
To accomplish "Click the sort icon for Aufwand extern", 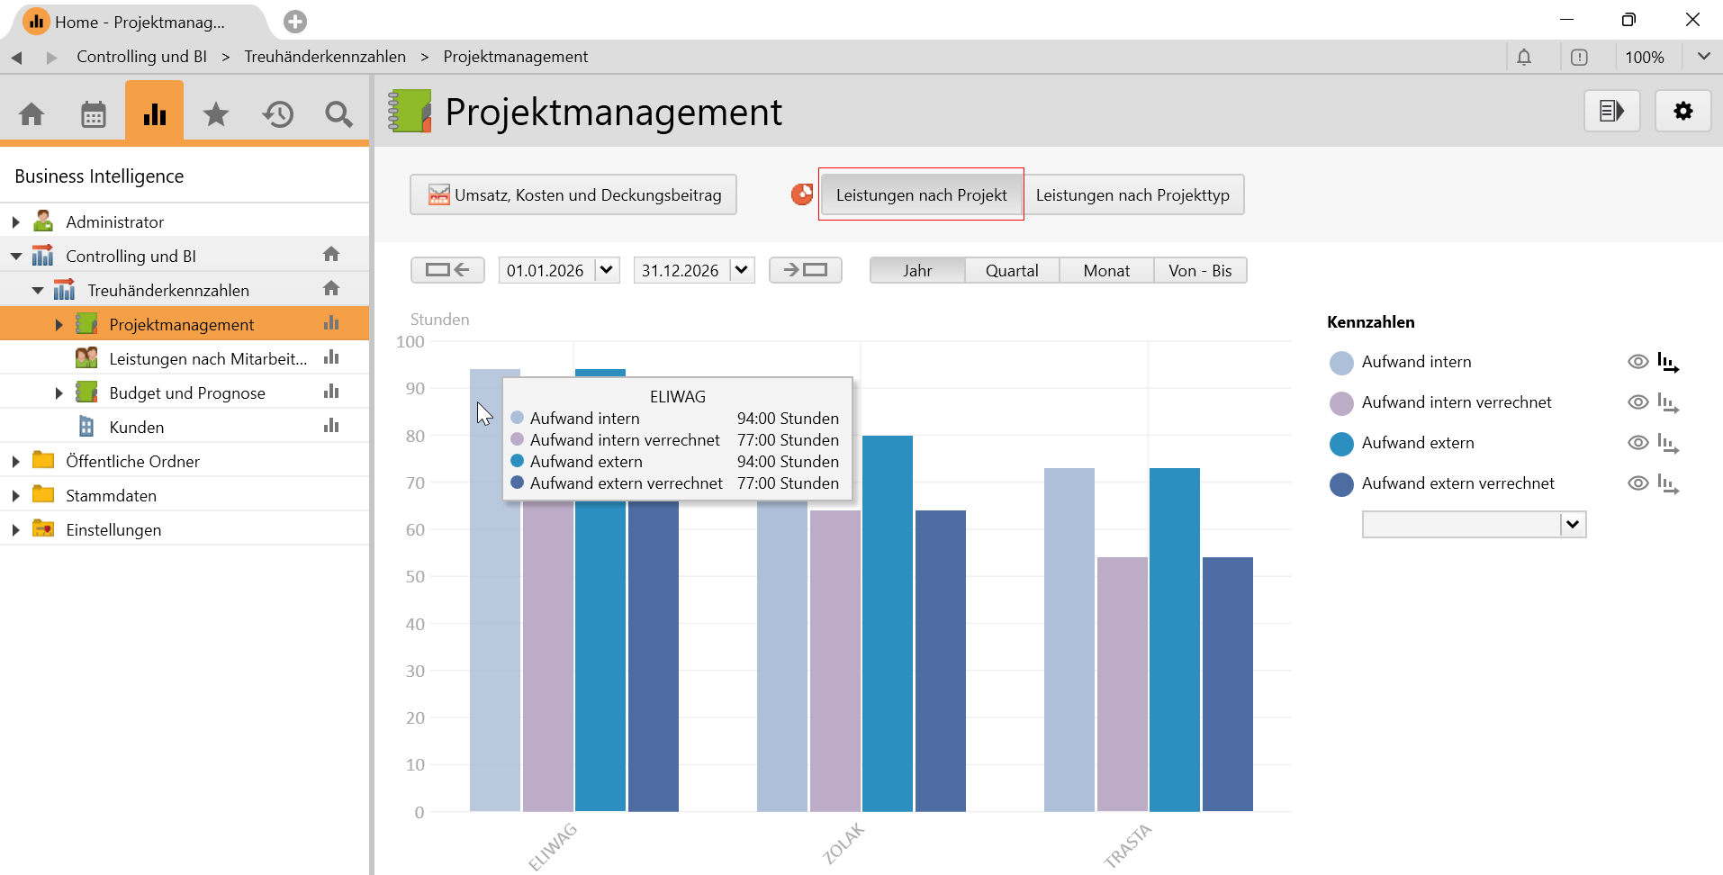I will 1668,444.
